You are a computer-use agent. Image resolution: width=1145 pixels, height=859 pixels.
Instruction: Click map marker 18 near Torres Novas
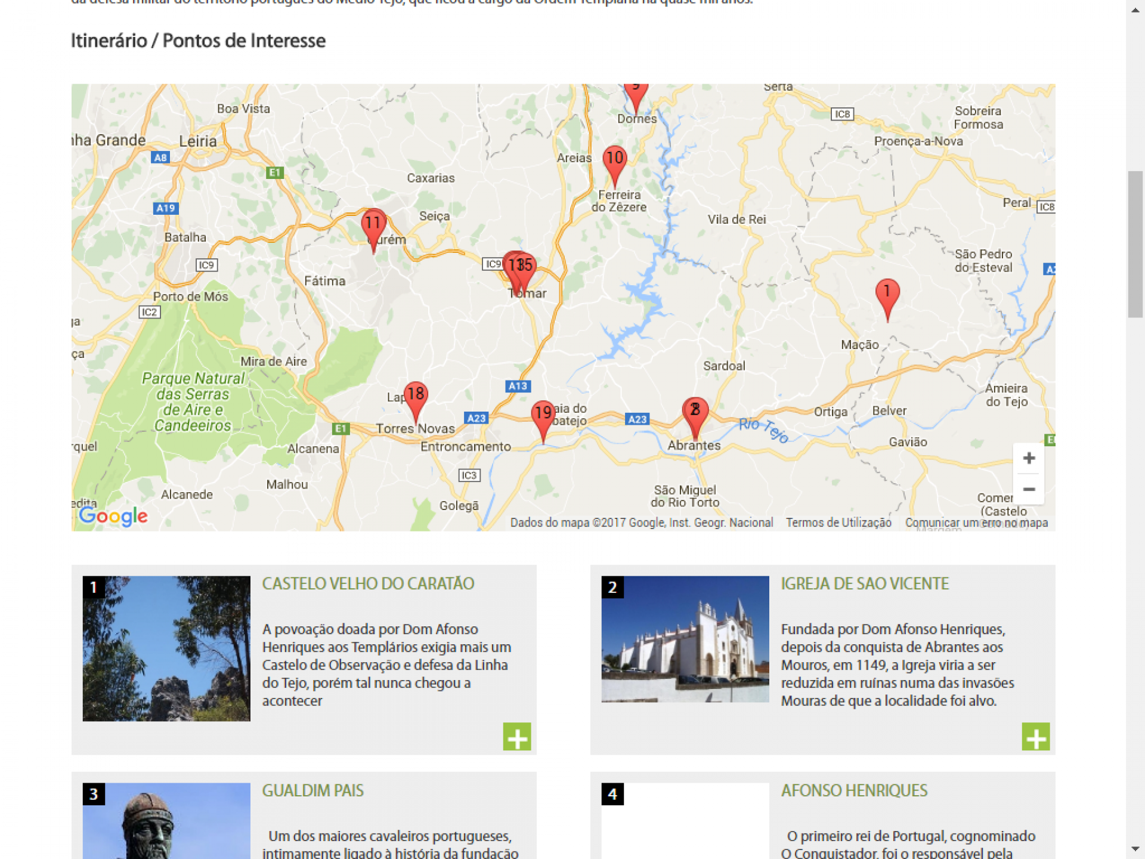(x=416, y=396)
